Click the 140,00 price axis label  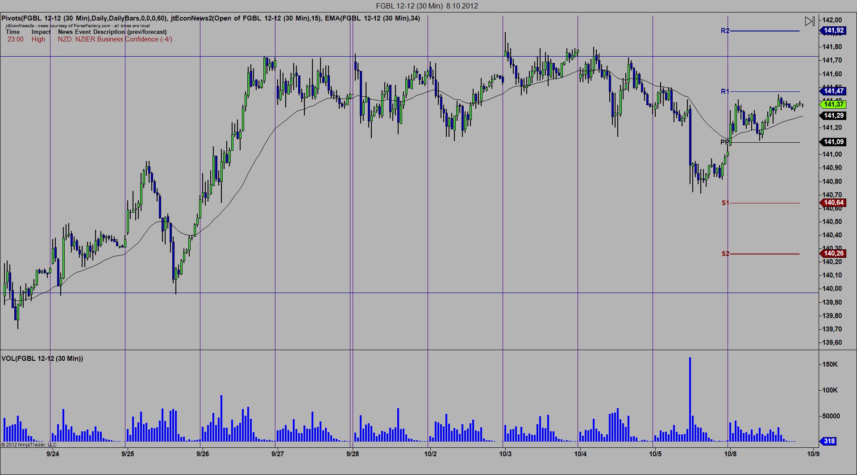(x=832, y=289)
